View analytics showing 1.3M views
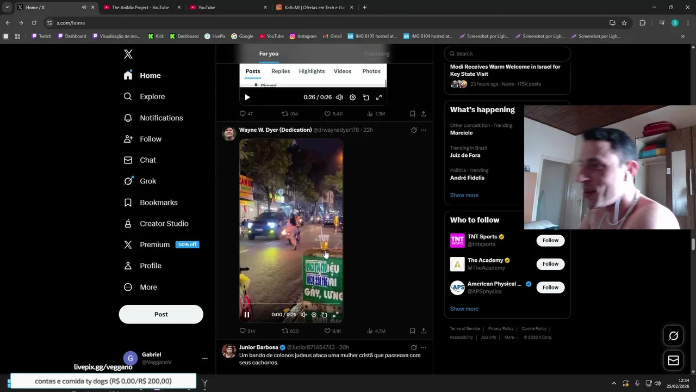Screen dimensions: 696x392 (x=376, y=114)
